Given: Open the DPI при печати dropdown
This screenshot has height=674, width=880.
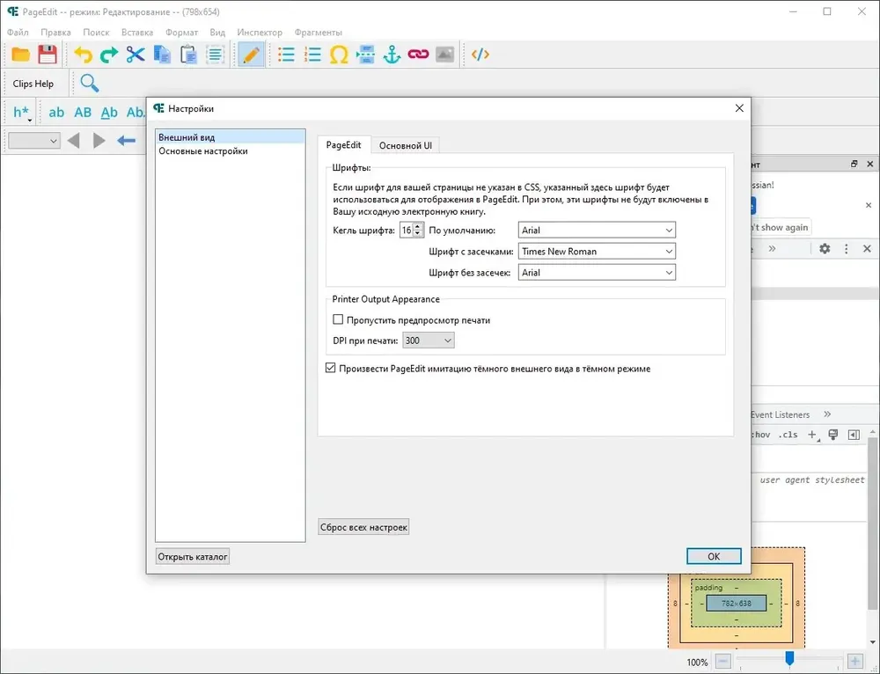Looking at the screenshot, I should (x=429, y=341).
